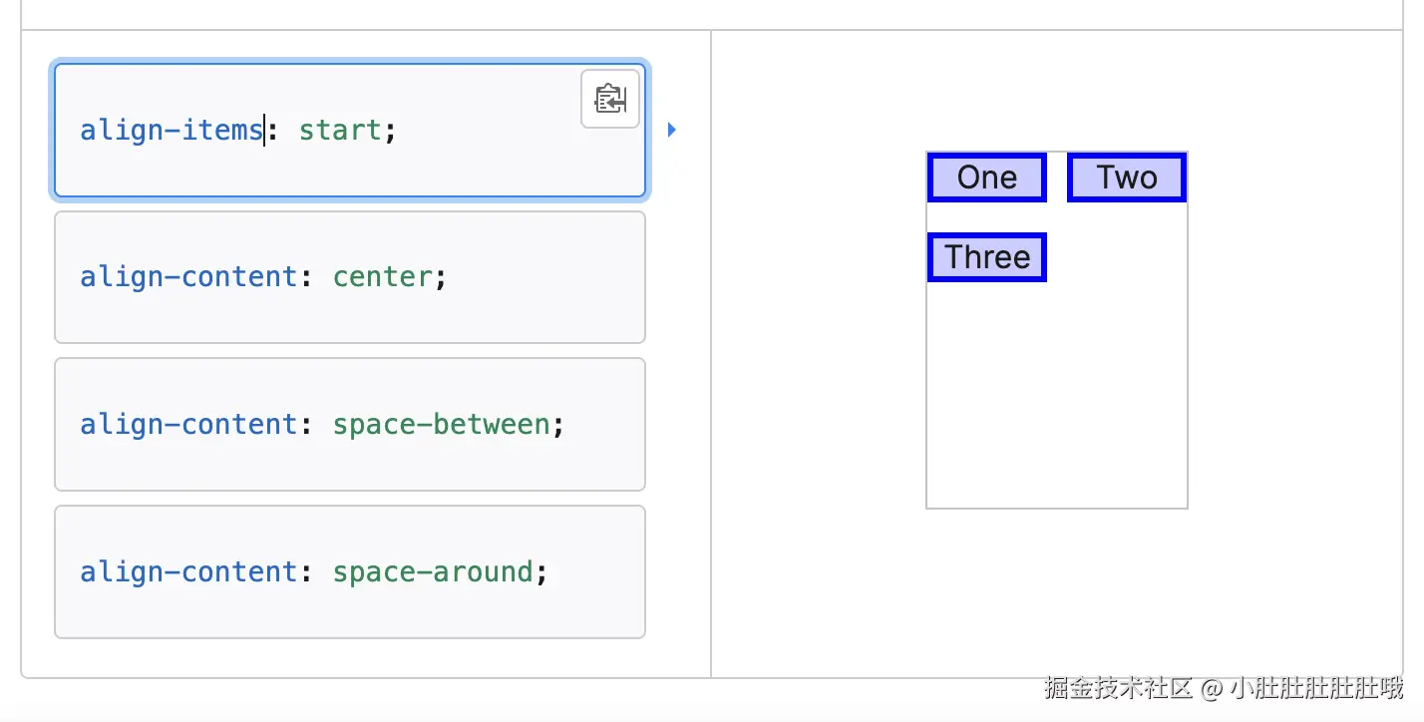Click the semicolon after 'start' in the editor
The height and width of the screenshot is (722, 1424).
coord(390,131)
